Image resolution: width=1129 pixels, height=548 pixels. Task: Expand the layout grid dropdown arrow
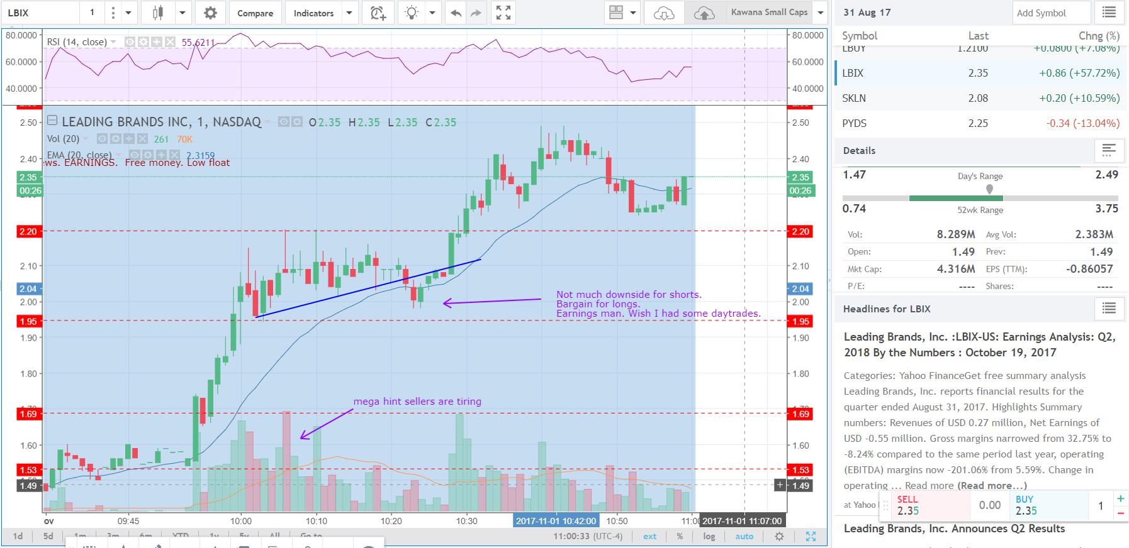[633, 13]
